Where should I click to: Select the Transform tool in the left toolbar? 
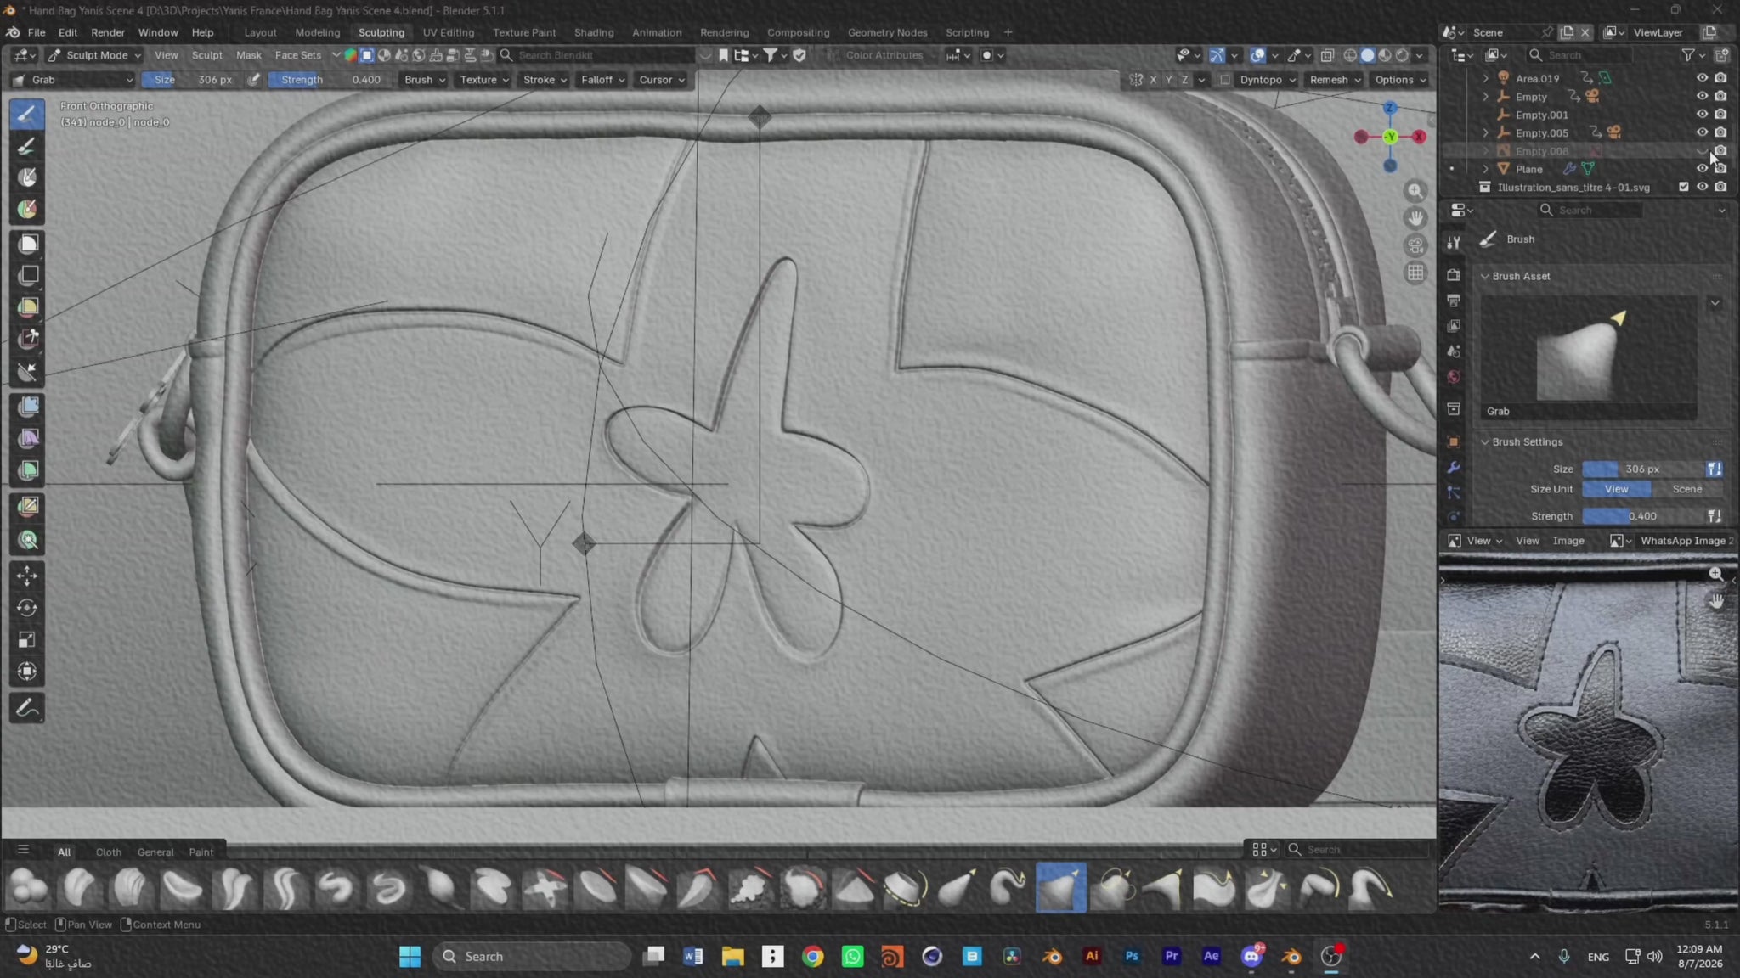(x=27, y=672)
